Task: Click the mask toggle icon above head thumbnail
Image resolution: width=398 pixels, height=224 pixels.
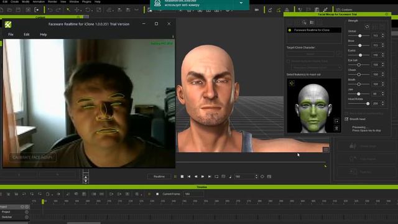Action: tap(292, 83)
